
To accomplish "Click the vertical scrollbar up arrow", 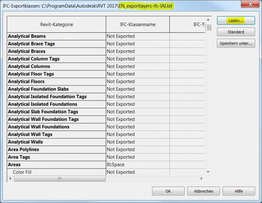I will coord(208,20).
